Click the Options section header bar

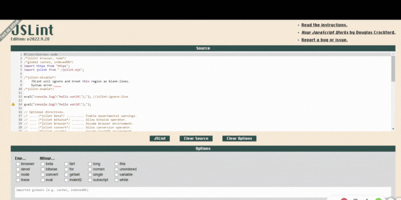tap(203, 148)
